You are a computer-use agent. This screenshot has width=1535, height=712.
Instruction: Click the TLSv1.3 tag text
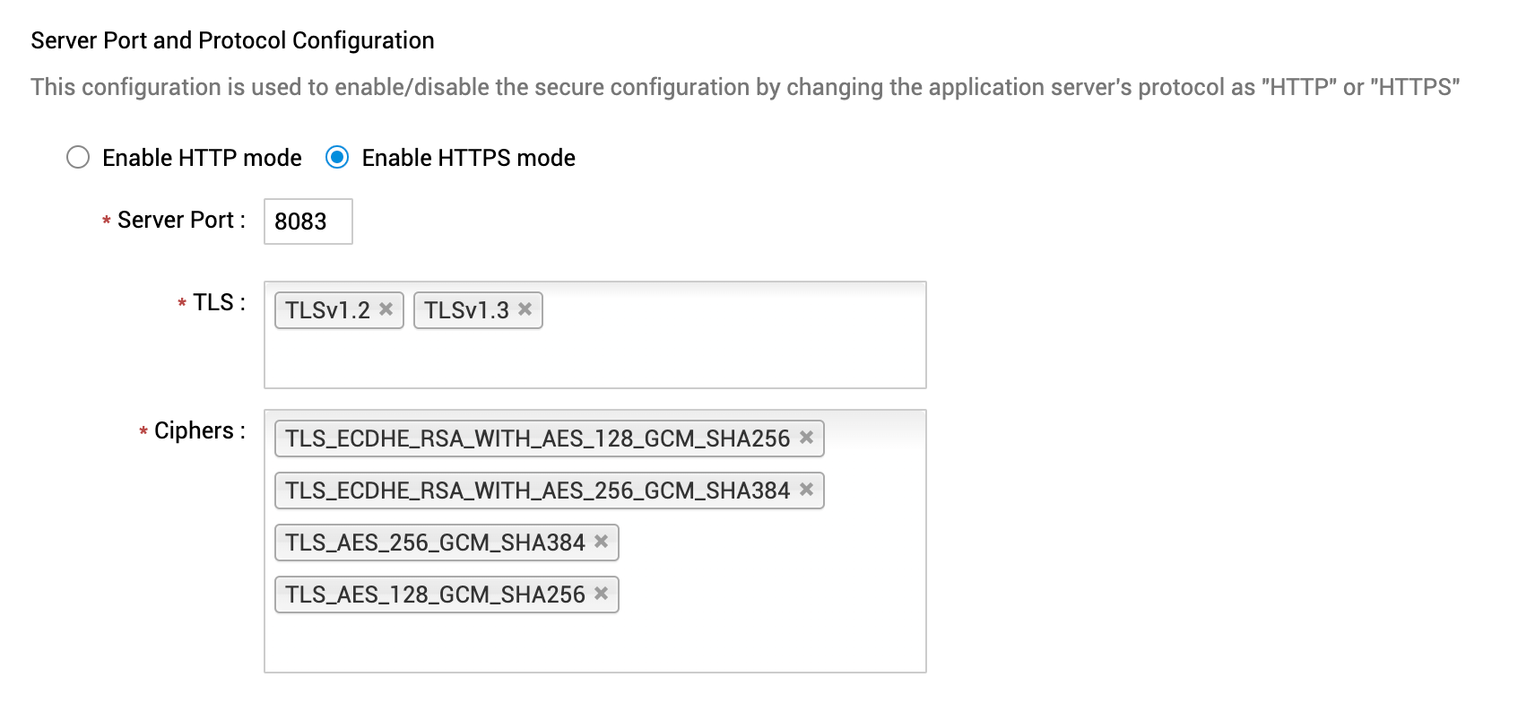tap(466, 310)
